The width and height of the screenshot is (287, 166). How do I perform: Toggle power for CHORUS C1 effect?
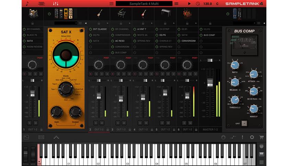coord(157,41)
